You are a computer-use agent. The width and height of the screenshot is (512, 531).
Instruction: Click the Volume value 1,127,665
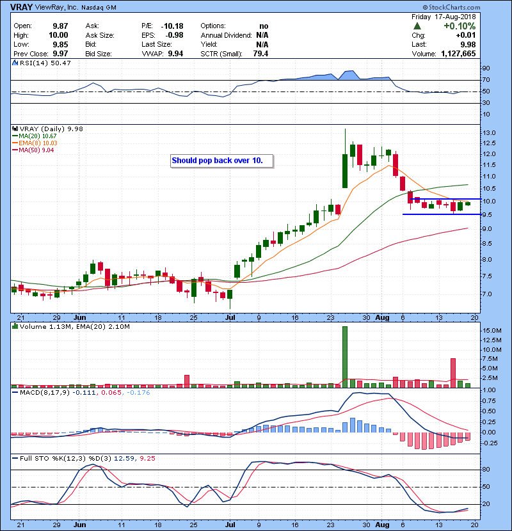coord(458,54)
